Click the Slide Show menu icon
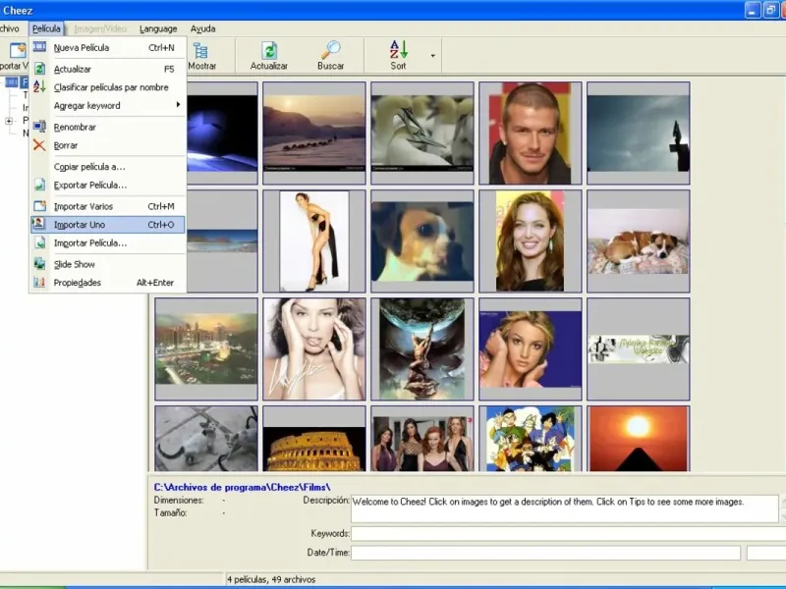 click(39, 264)
